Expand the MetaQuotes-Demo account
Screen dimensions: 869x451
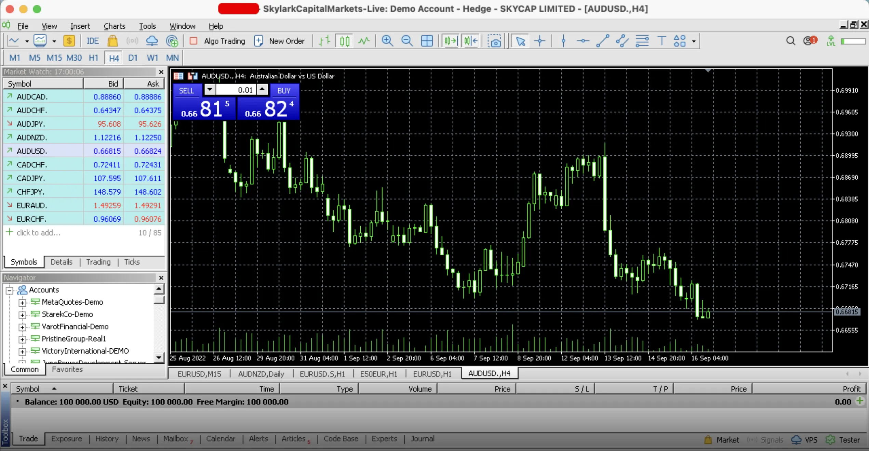click(22, 302)
